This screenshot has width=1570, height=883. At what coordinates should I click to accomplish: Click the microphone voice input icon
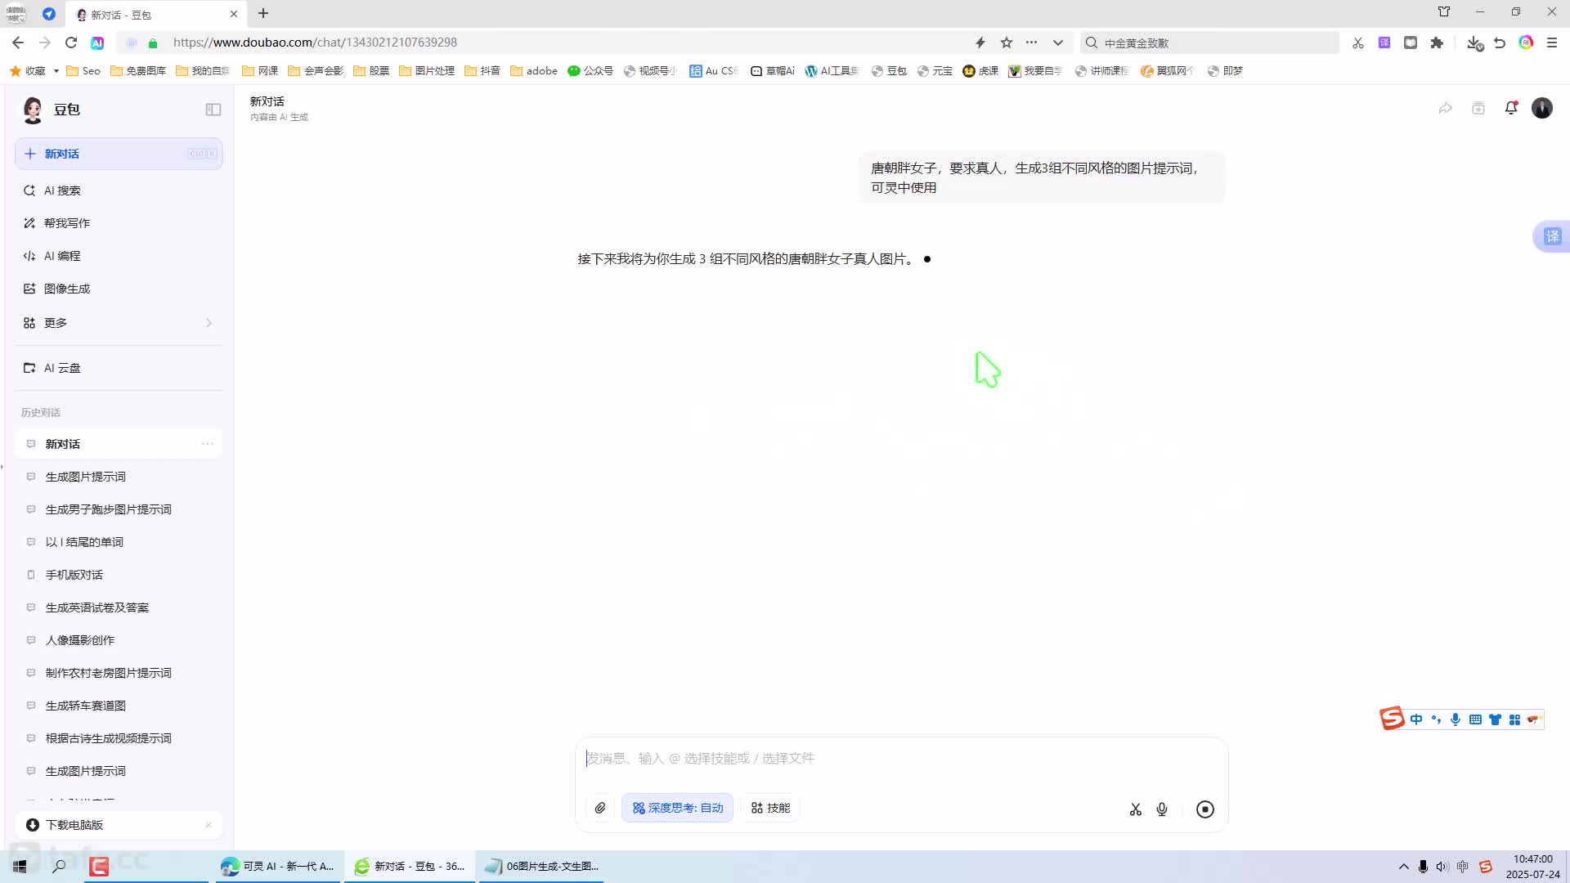pos(1162,809)
